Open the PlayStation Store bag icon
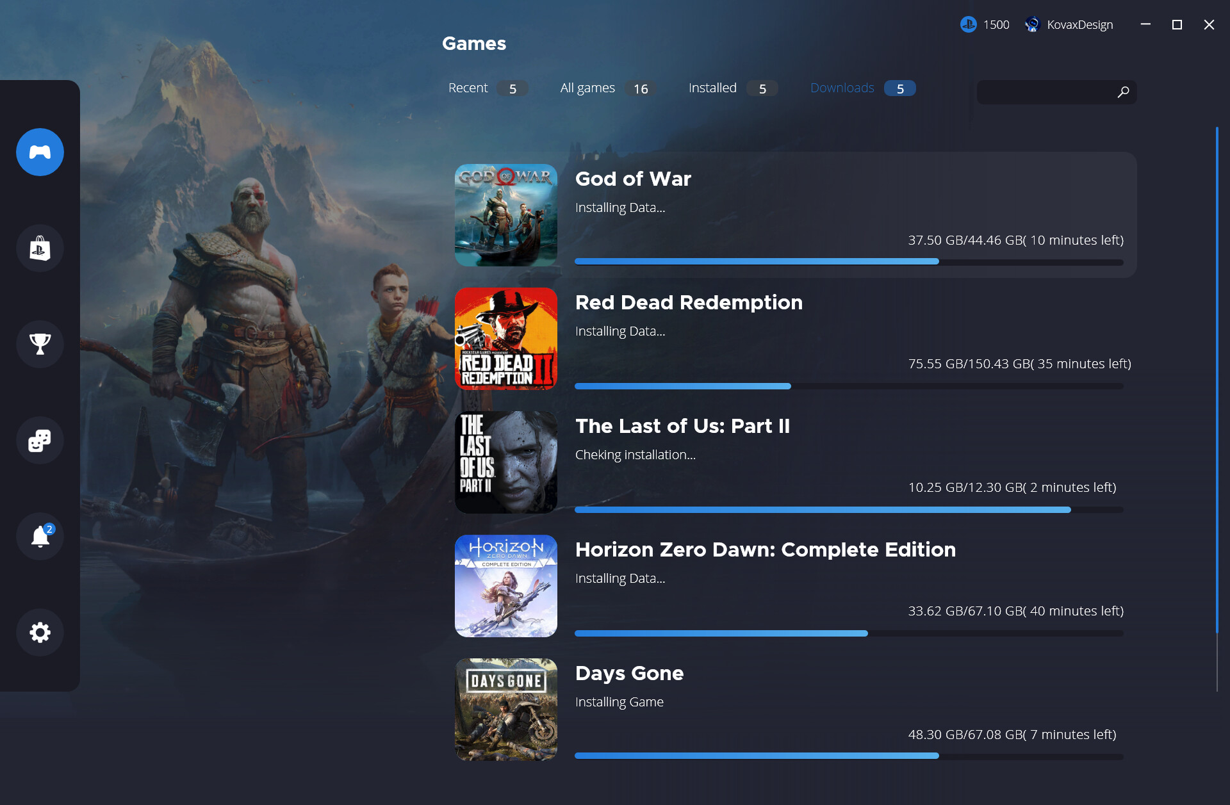Image resolution: width=1230 pixels, height=805 pixels. click(40, 248)
